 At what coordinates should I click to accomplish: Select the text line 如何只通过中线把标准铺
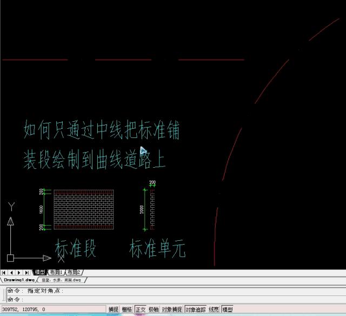click(102, 130)
